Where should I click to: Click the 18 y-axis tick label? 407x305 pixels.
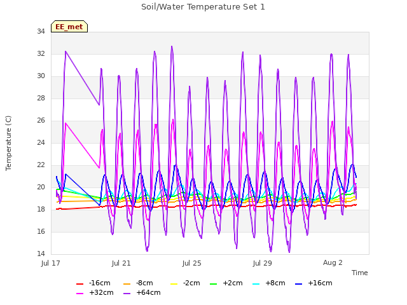[41, 209]
